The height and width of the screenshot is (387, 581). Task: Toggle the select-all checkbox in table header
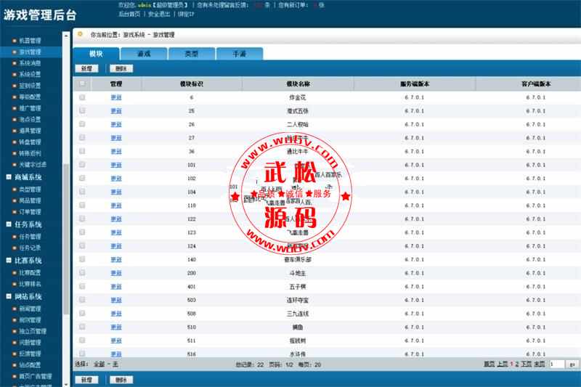click(x=82, y=83)
